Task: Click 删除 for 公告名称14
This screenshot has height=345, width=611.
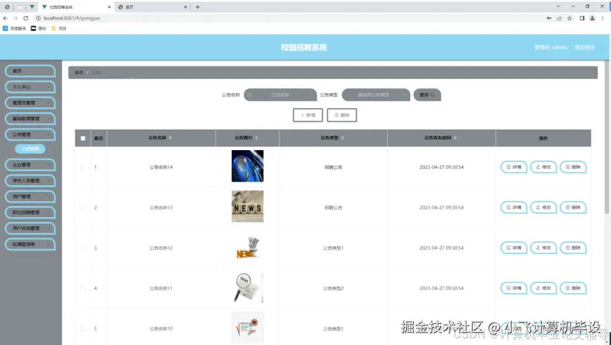Action: pos(573,167)
